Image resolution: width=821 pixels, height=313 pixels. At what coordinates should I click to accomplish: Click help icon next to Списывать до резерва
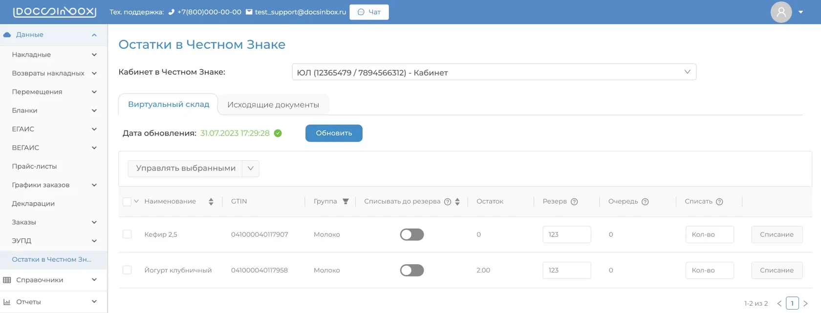click(x=448, y=202)
